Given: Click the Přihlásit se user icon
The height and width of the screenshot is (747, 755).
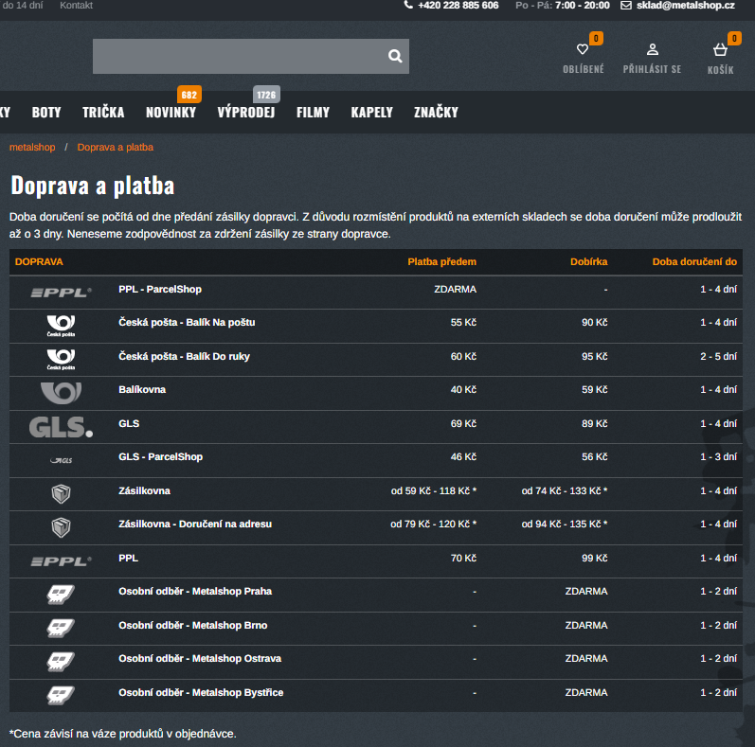Looking at the screenshot, I should tap(653, 49).
